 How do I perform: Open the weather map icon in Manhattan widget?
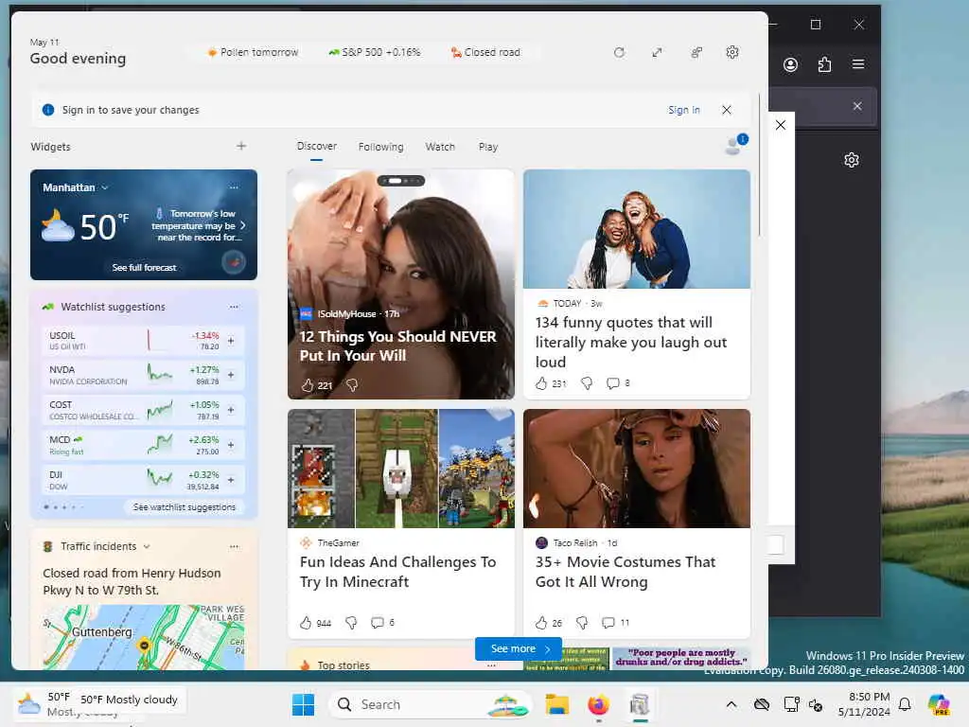[234, 262]
